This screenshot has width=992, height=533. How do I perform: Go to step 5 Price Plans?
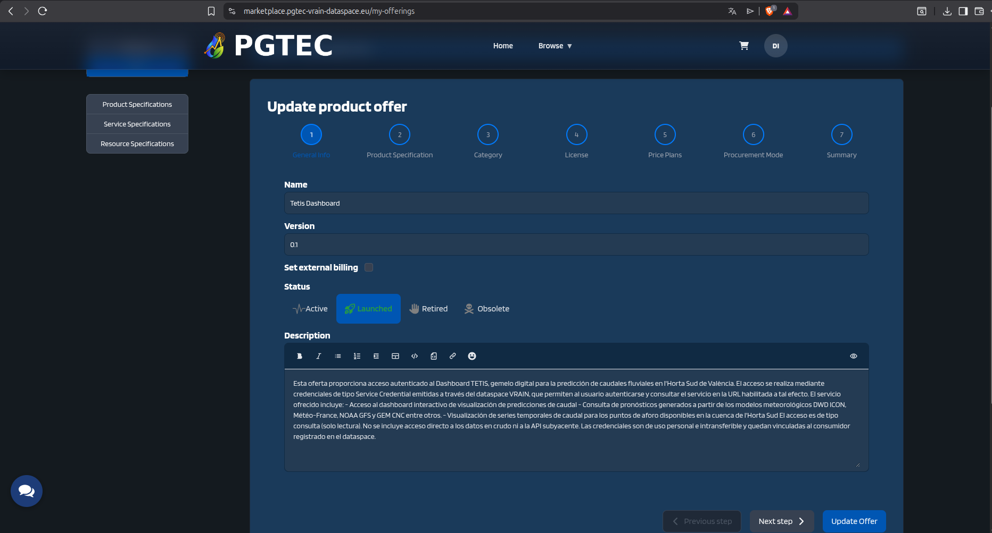(x=665, y=135)
